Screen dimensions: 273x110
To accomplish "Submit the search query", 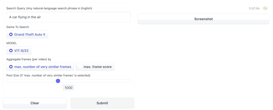I will click(x=102, y=103).
